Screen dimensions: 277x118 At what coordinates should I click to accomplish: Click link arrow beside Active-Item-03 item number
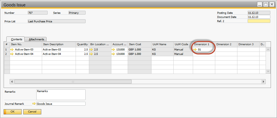pyautogui.click(x=12, y=50)
